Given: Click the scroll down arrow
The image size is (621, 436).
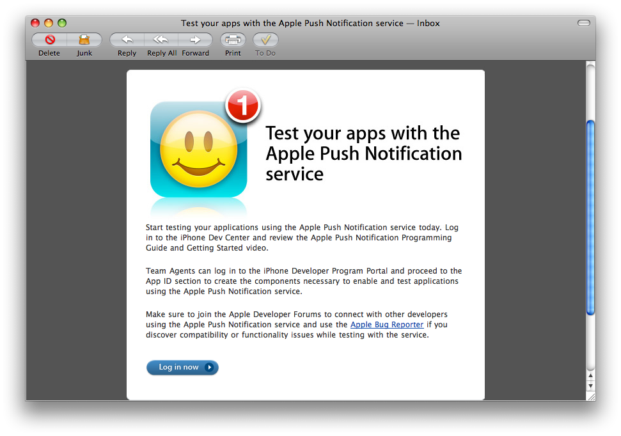Looking at the screenshot, I should [590, 385].
